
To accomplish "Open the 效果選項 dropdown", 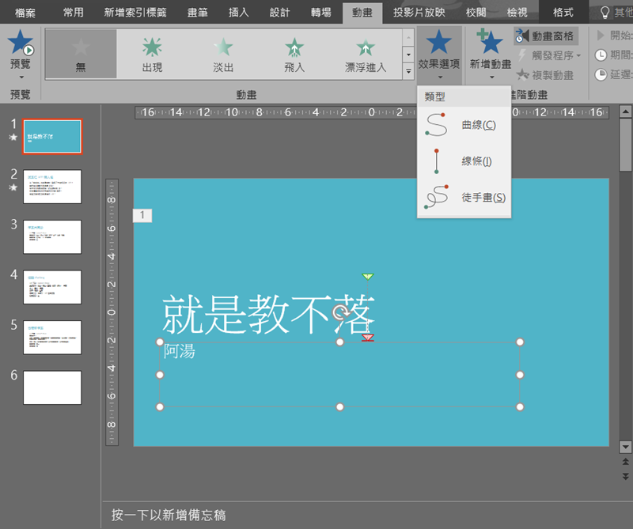I will 439,54.
